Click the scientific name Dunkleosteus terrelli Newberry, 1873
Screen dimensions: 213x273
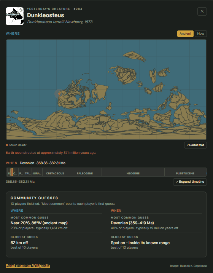(x=60, y=22)
